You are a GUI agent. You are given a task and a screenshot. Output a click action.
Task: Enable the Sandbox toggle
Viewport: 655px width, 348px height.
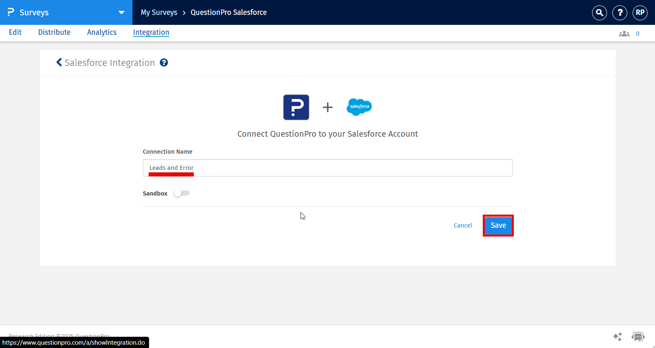[x=181, y=193]
